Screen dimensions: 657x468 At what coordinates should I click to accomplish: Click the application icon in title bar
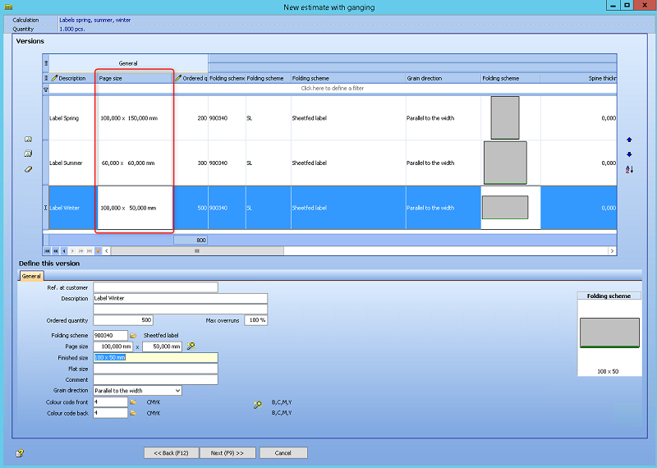pos(8,7)
